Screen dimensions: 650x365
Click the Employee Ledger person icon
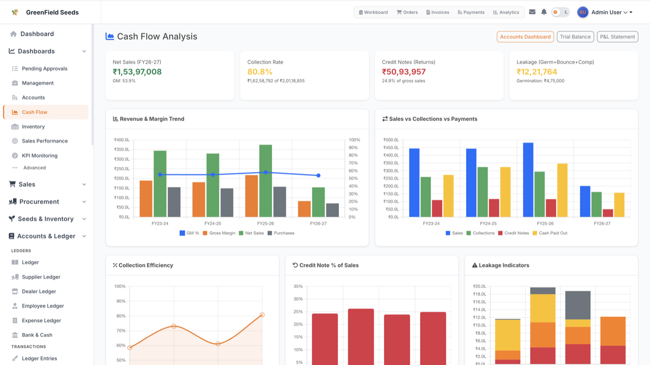[15, 306]
